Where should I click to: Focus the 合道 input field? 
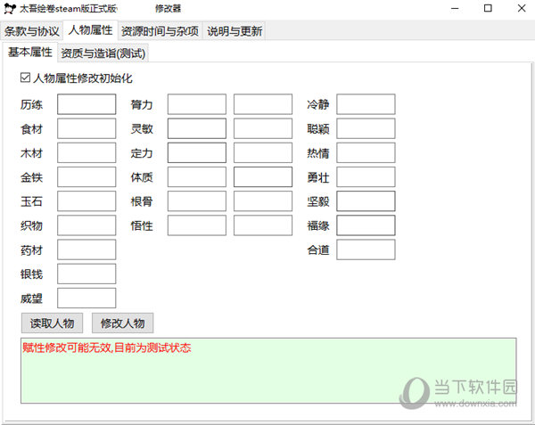366,249
